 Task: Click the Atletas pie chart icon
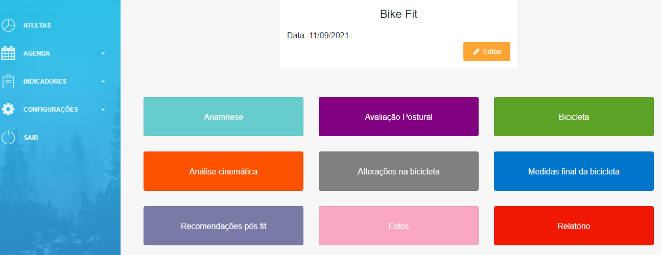coord(8,25)
